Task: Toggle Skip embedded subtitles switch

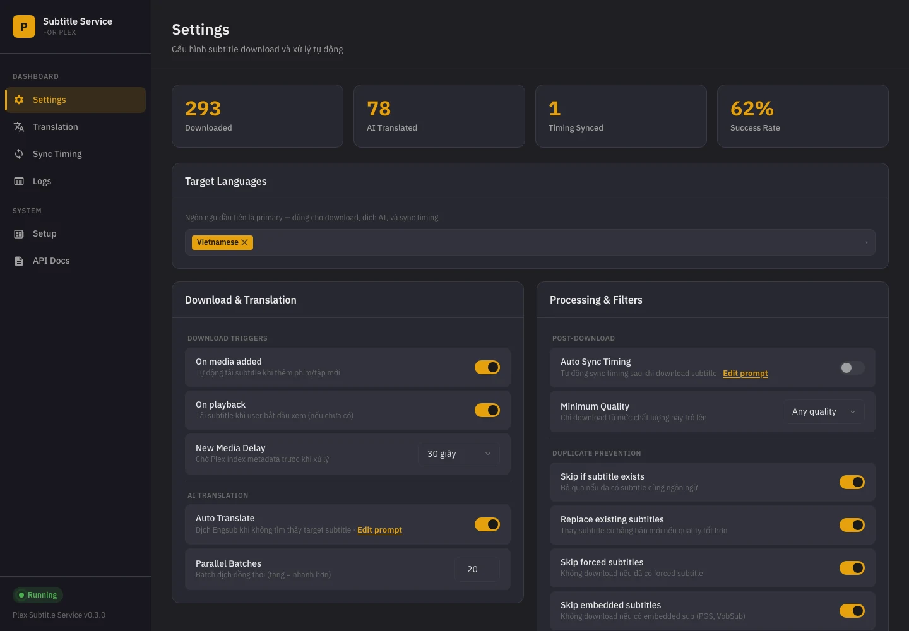Action: pos(852,611)
